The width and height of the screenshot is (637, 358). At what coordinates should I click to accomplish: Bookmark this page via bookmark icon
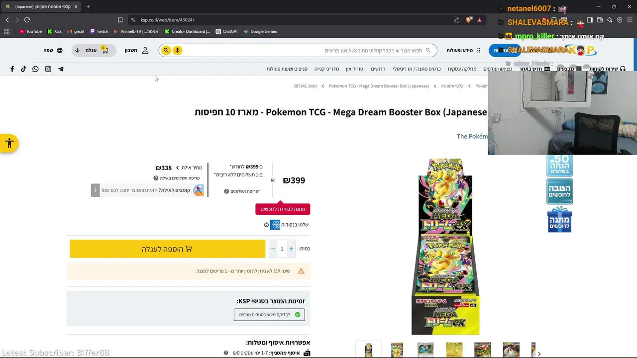(120, 20)
